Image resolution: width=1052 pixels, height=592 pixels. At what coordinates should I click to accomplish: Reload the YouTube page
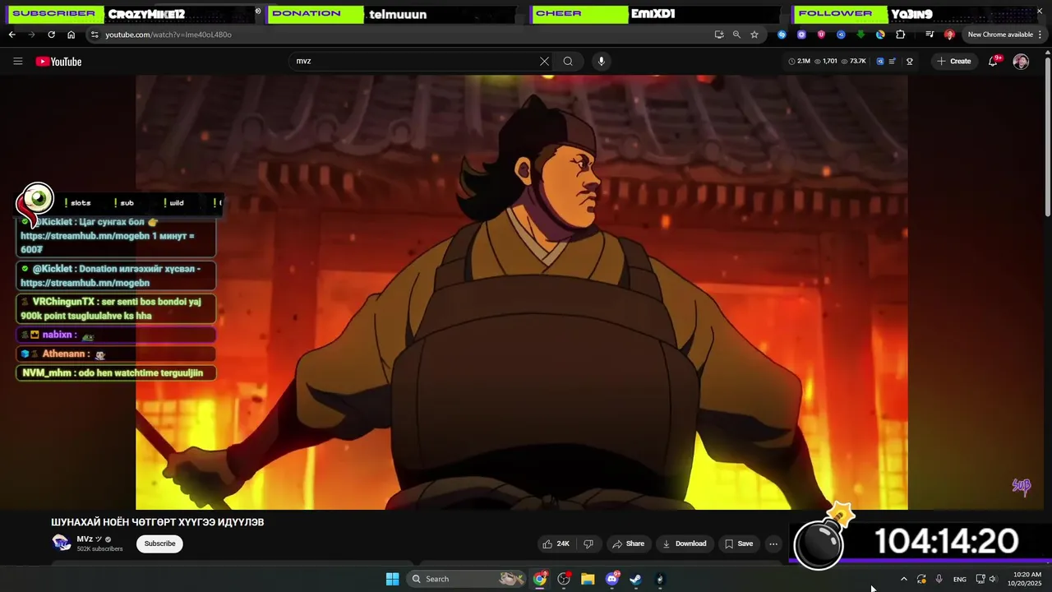tap(51, 35)
